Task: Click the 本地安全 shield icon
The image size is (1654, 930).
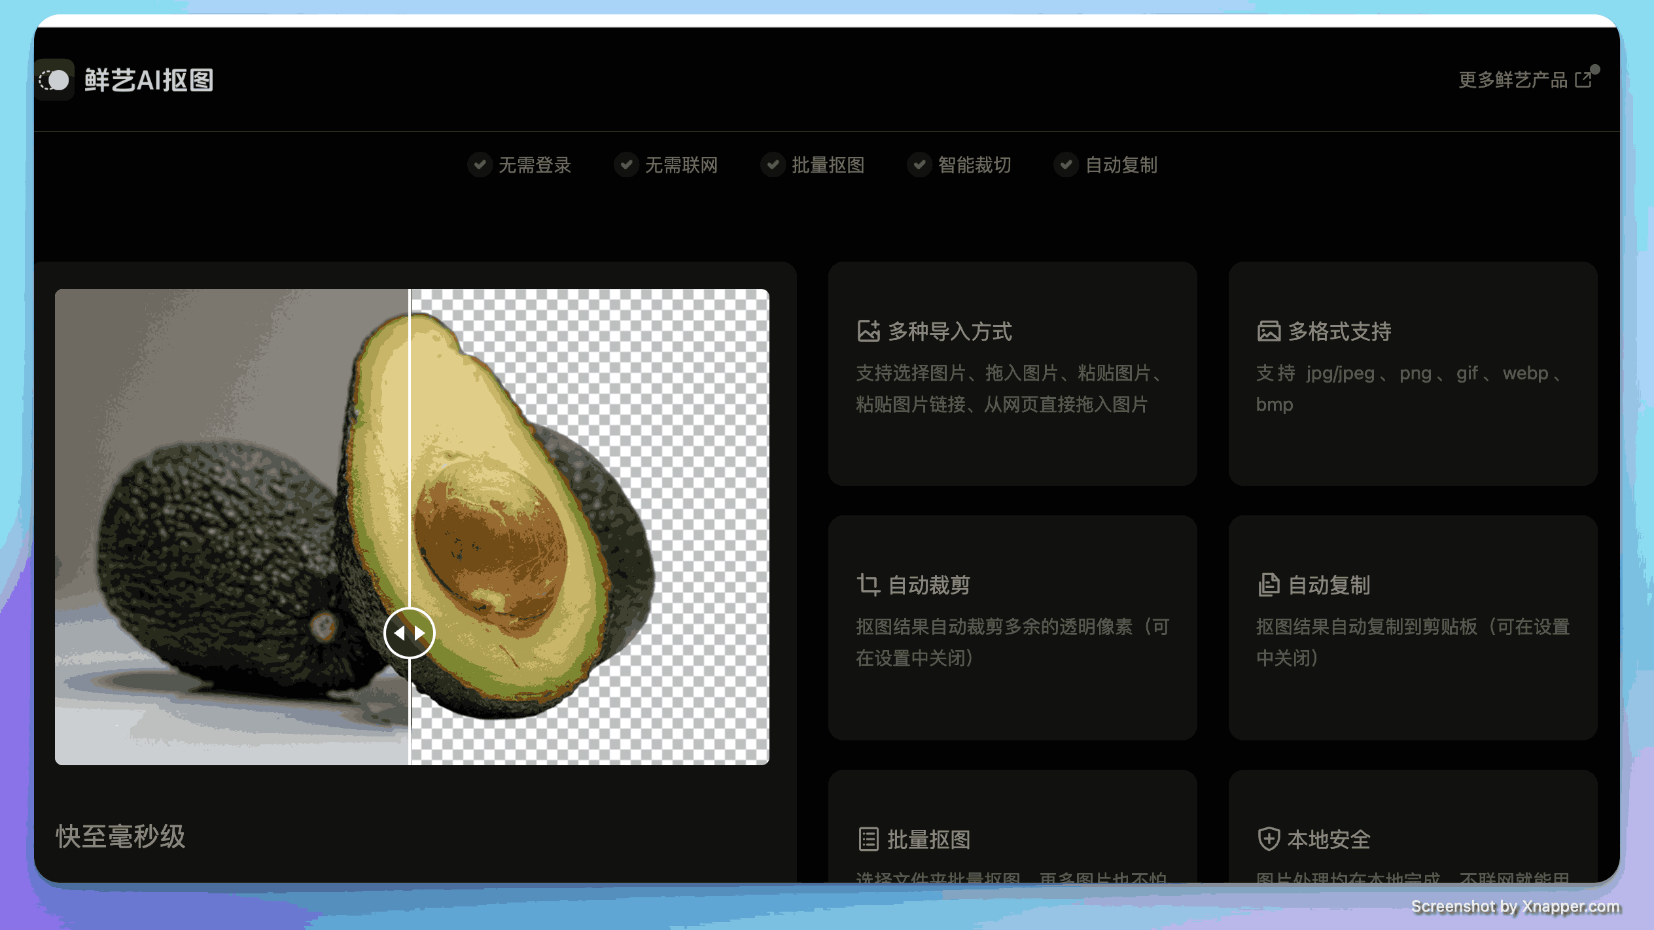Action: tap(1268, 839)
